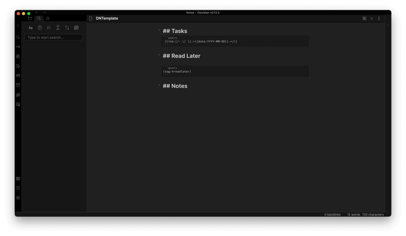Image resolution: width=406 pixels, height=236 pixels.
Task: Open today's daily note from ribbon
Action: coord(18,85)
